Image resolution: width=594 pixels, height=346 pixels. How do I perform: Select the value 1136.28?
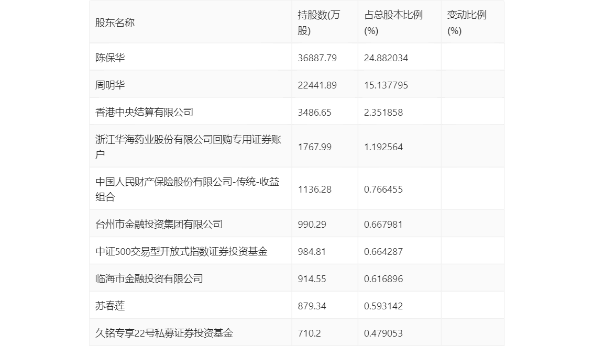(314, 189)
